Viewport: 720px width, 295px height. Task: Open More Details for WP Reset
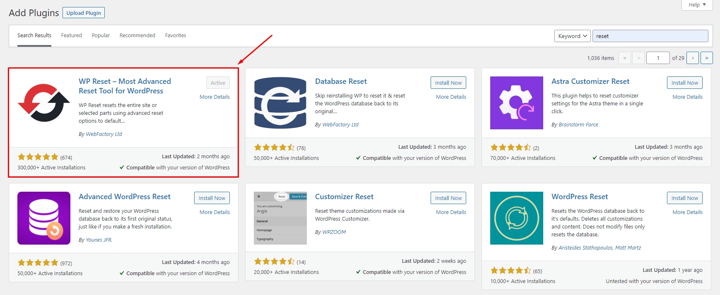(x=214, y=97)
